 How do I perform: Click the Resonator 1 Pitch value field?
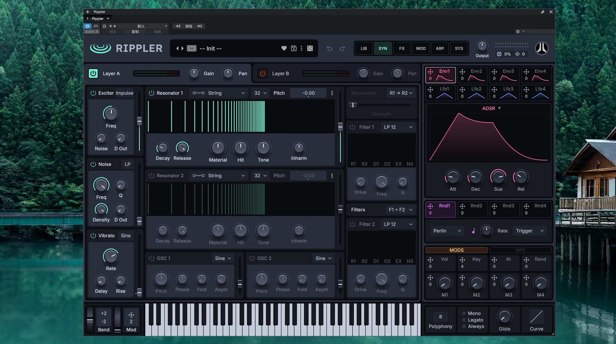[308, 93]
